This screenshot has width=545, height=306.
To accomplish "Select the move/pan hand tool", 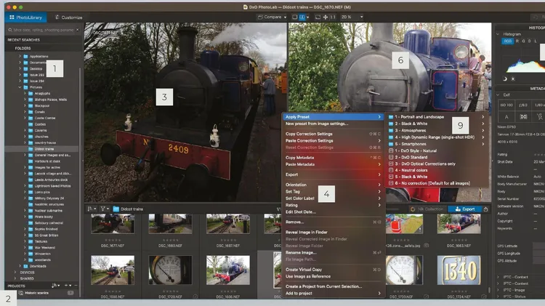I will [326, 17].
